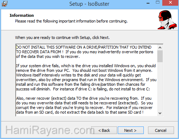Click 'Please read the following important information' text
Viewport: 179px width, 139px height.
click(71, 21)
